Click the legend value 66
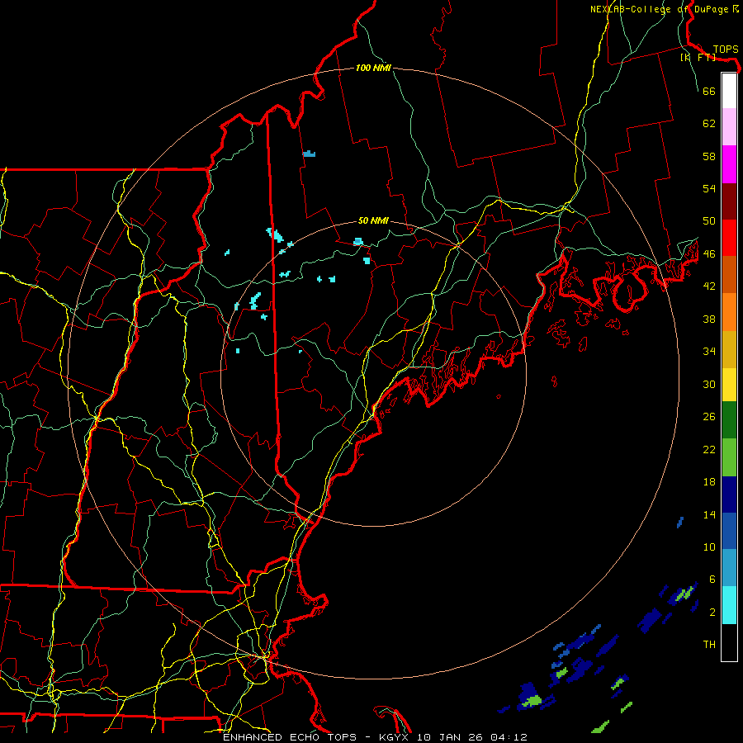743x743 pixels. (709, 91)
